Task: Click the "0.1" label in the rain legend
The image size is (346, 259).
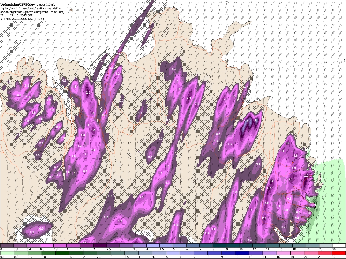Action: pyautogui.click(x=2, y=257)
